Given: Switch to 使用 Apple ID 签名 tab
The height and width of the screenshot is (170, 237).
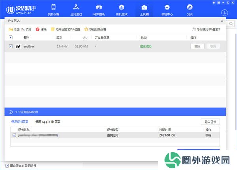Looking at the screenshot, I should point(48,122).
